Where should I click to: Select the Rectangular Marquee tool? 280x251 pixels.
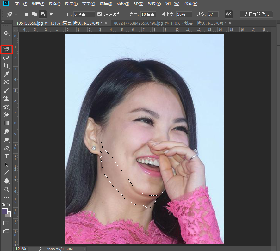(x=6, y=41)
